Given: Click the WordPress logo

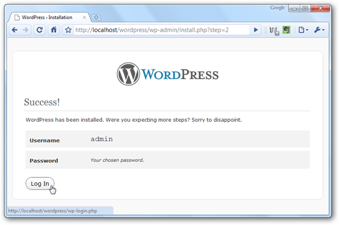Looking at the screenshot, I should pyautogui.click(x=168, y=74).
